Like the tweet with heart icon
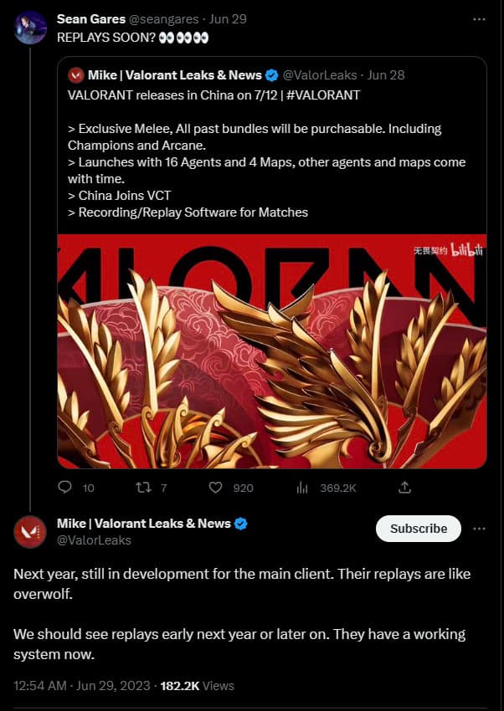The width and height of the screenshot is (504, 711). tap(215, 488)
